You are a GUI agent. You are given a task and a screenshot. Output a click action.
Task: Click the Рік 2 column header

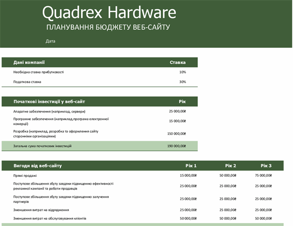click(230, 166)
